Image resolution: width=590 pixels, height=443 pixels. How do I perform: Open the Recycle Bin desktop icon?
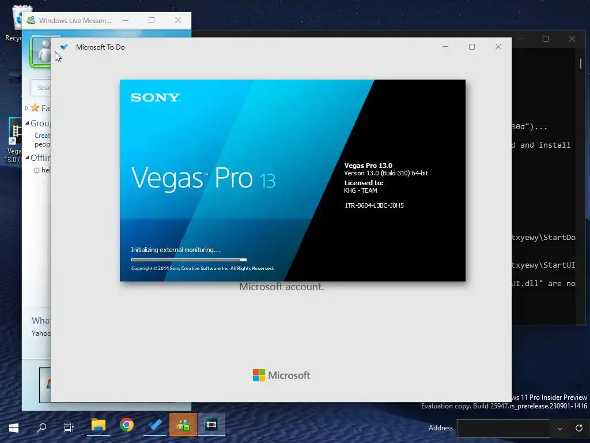click(17, 23)
